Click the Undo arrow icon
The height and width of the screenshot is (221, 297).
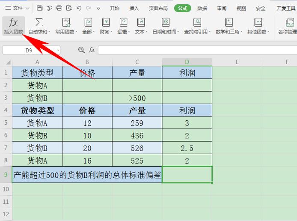79,8
